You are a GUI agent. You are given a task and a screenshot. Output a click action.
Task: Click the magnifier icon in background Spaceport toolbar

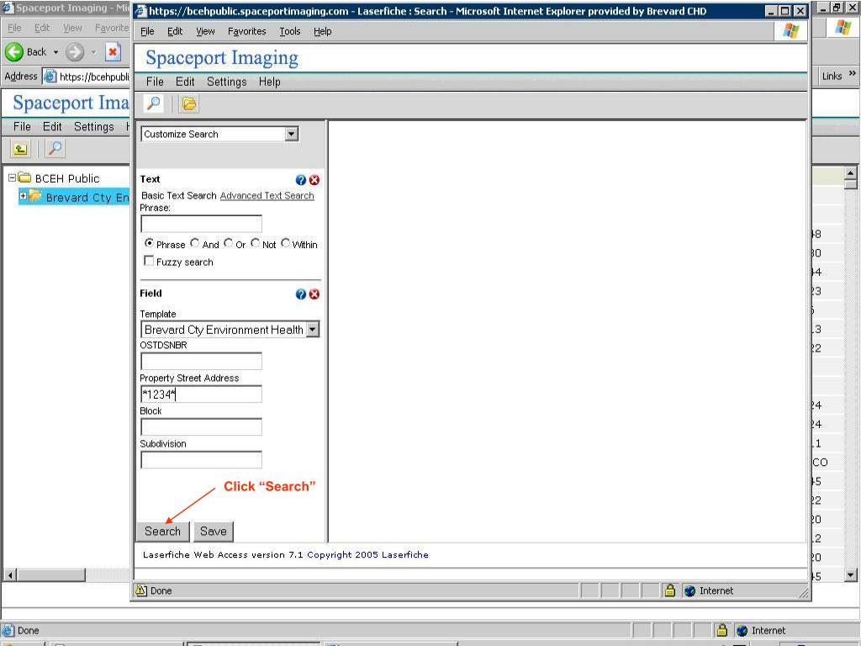click(55, 148)
